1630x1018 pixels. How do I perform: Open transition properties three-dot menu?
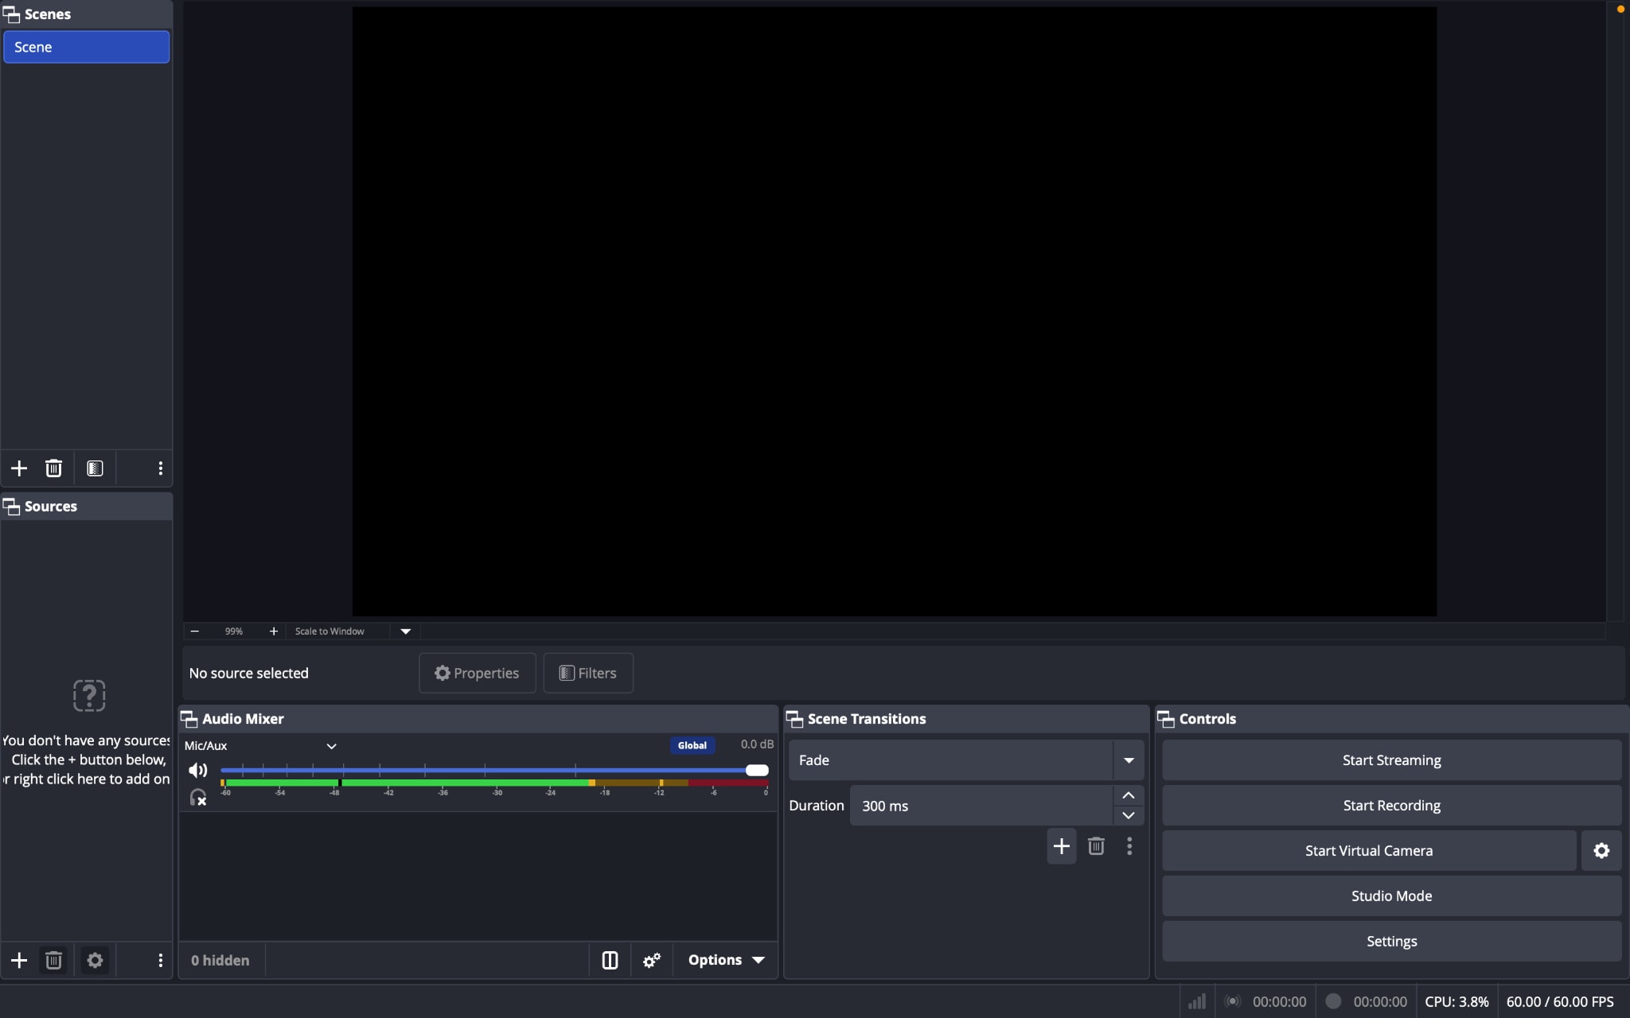point(1129,846)
